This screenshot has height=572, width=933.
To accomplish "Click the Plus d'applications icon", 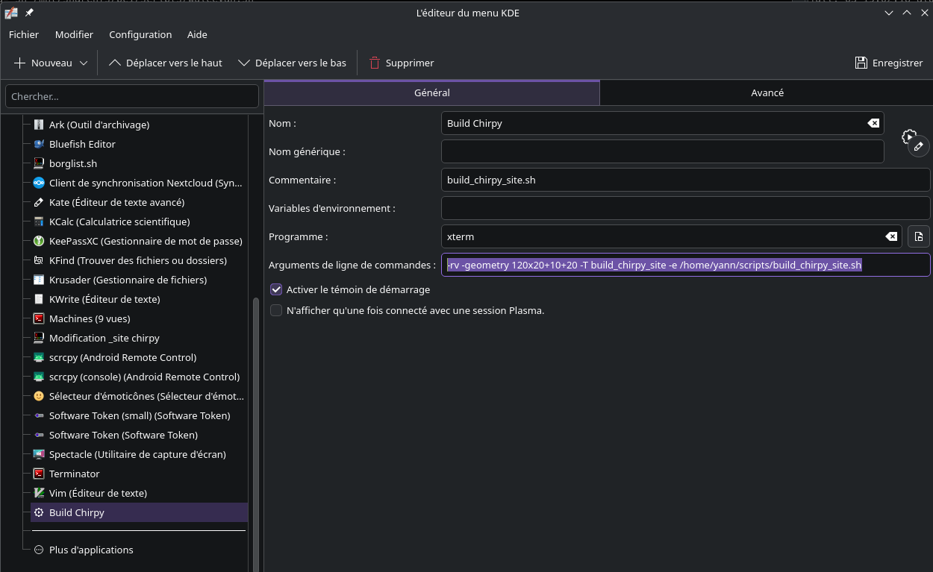I will point(39,550).
